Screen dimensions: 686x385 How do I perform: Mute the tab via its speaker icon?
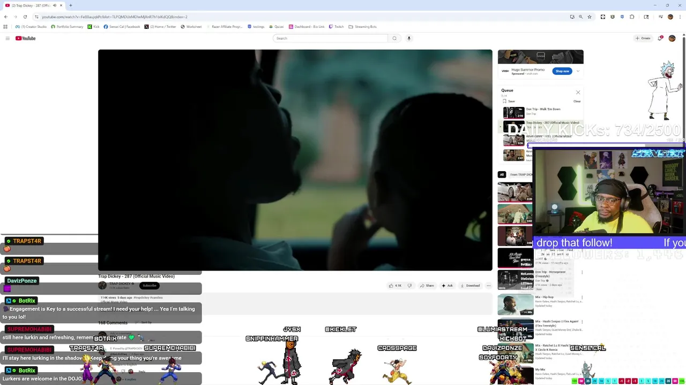point(55,5)
